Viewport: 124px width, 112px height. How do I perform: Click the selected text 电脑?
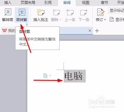click(x=75, y=76)
